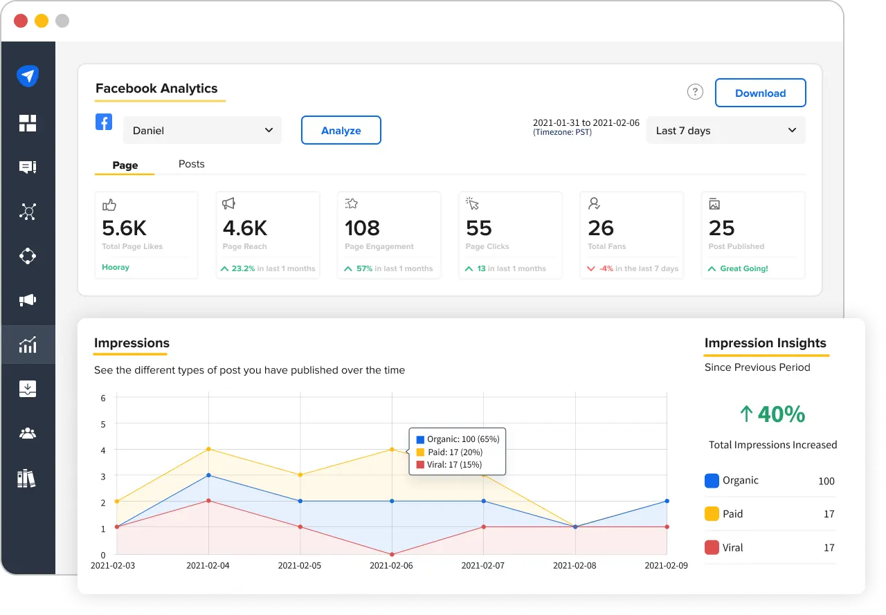This screenshot has width=886, height=615.
Task: Open the download tray icon in sidebar
Action: [x=28, y=389]
